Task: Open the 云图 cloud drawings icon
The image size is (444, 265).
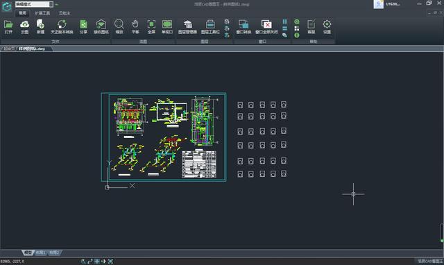Action: tap(25, 27)
